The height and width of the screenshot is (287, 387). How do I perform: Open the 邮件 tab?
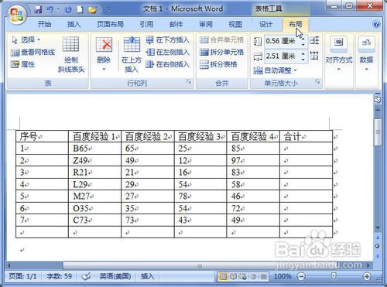tap(176, 24)
